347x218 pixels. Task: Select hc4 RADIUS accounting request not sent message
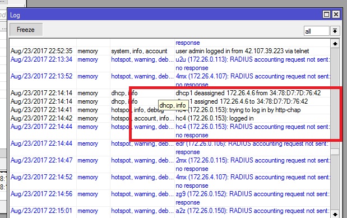tap(253, 131)
